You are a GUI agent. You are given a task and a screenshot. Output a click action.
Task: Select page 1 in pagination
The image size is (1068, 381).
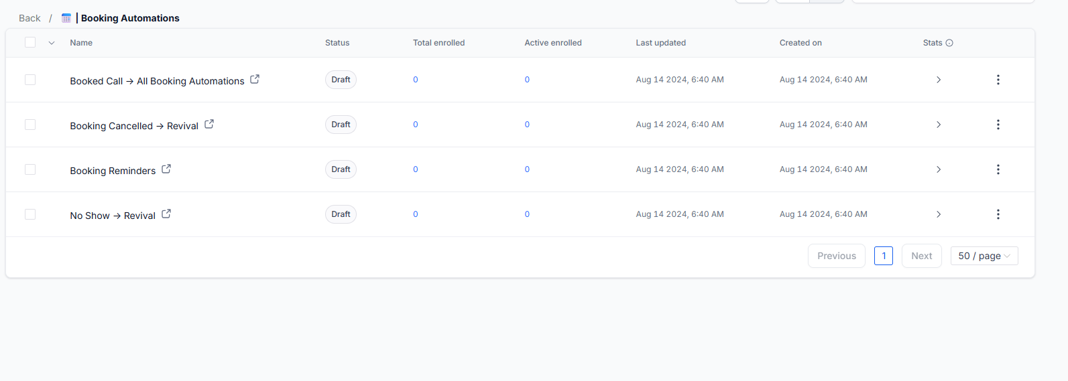[x=884, y=256]
